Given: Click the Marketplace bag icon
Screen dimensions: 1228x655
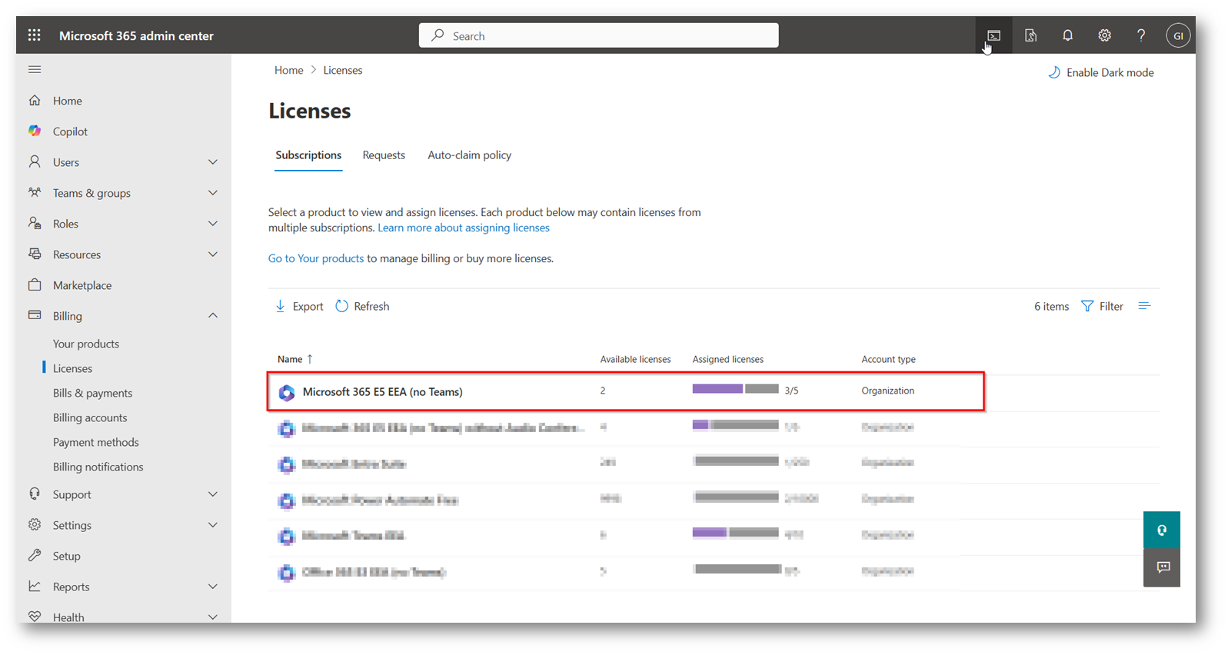Looking at the screenshot, I should [x=35, y=285].
